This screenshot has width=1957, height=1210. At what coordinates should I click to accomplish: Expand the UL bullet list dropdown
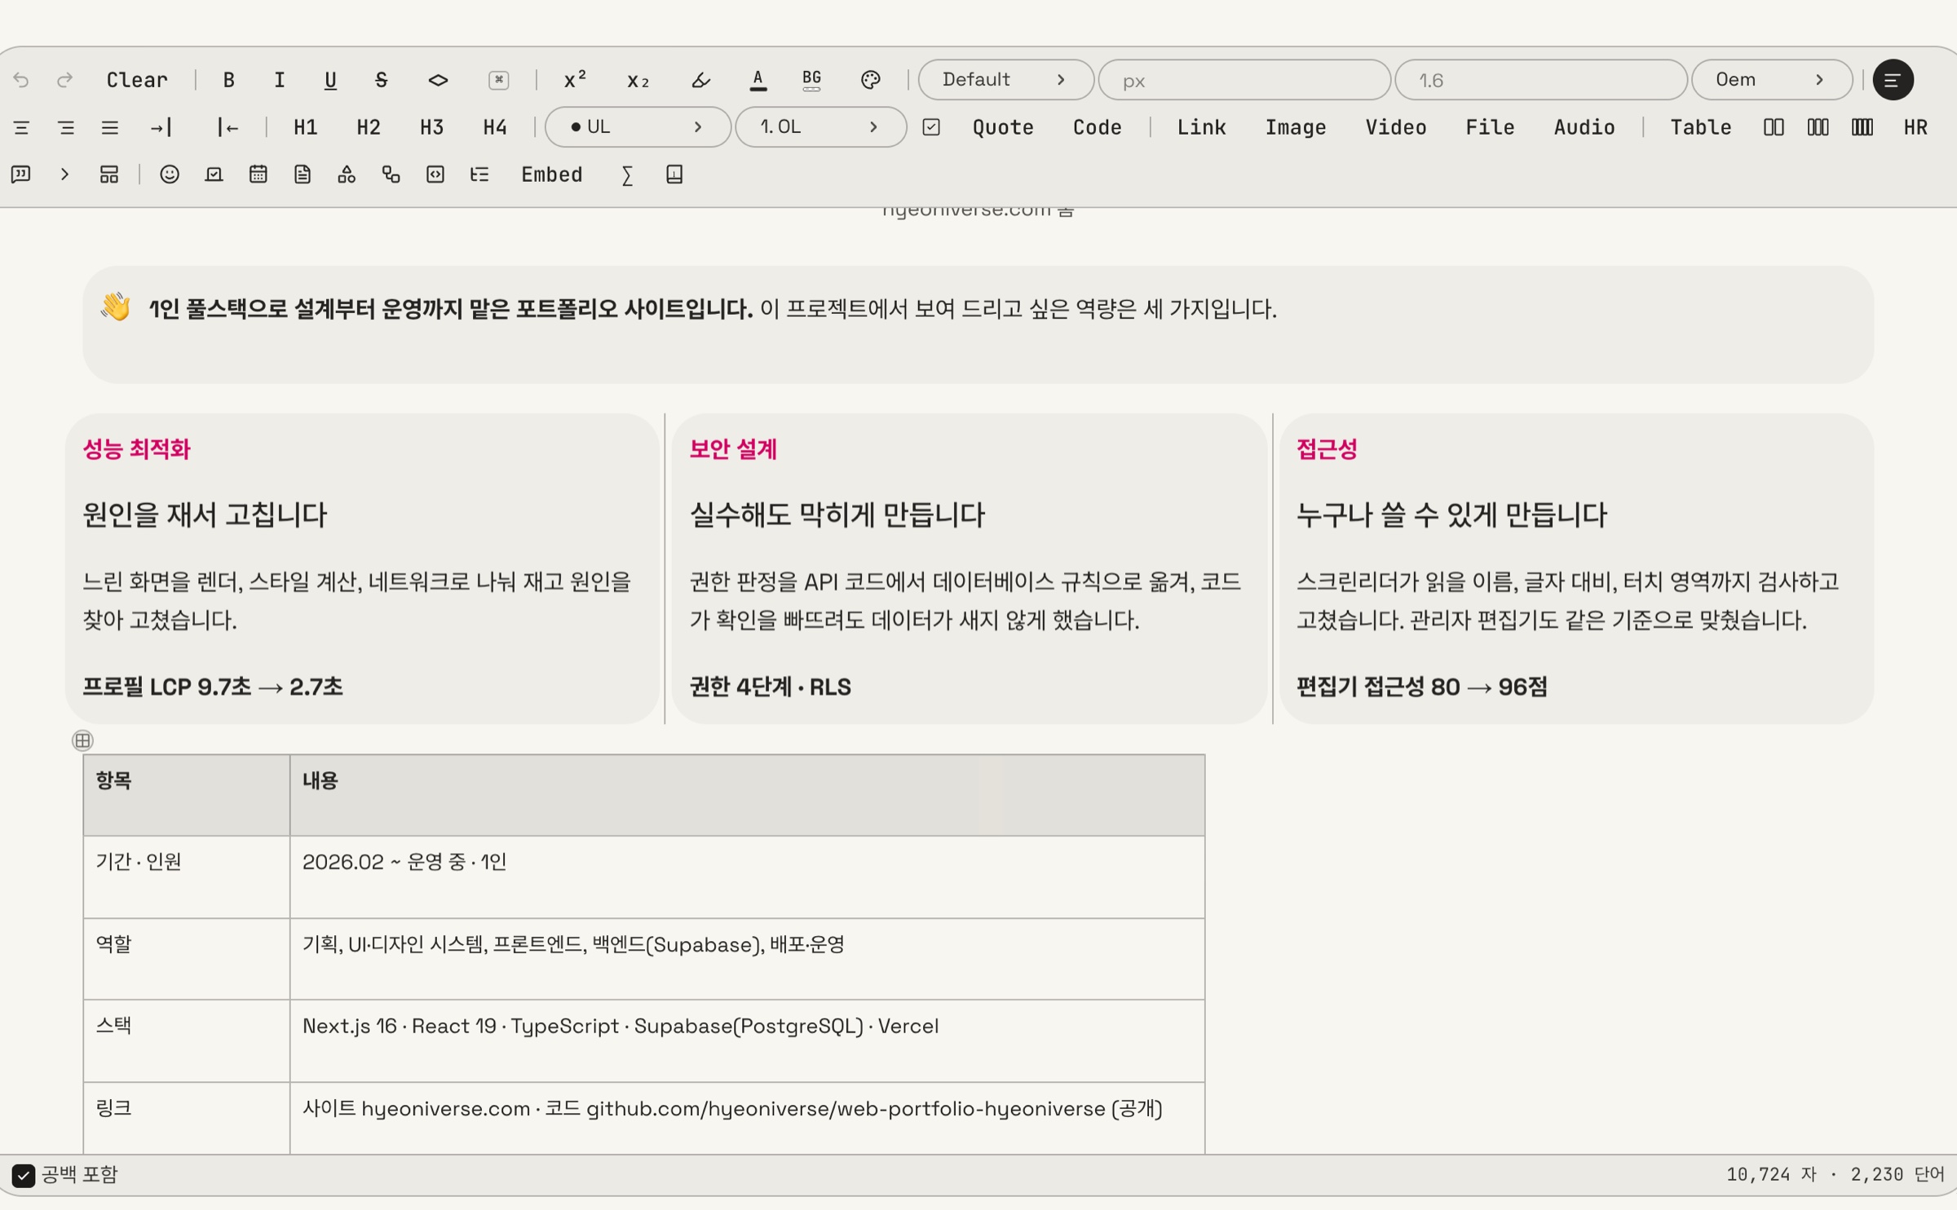coord(637,127)
